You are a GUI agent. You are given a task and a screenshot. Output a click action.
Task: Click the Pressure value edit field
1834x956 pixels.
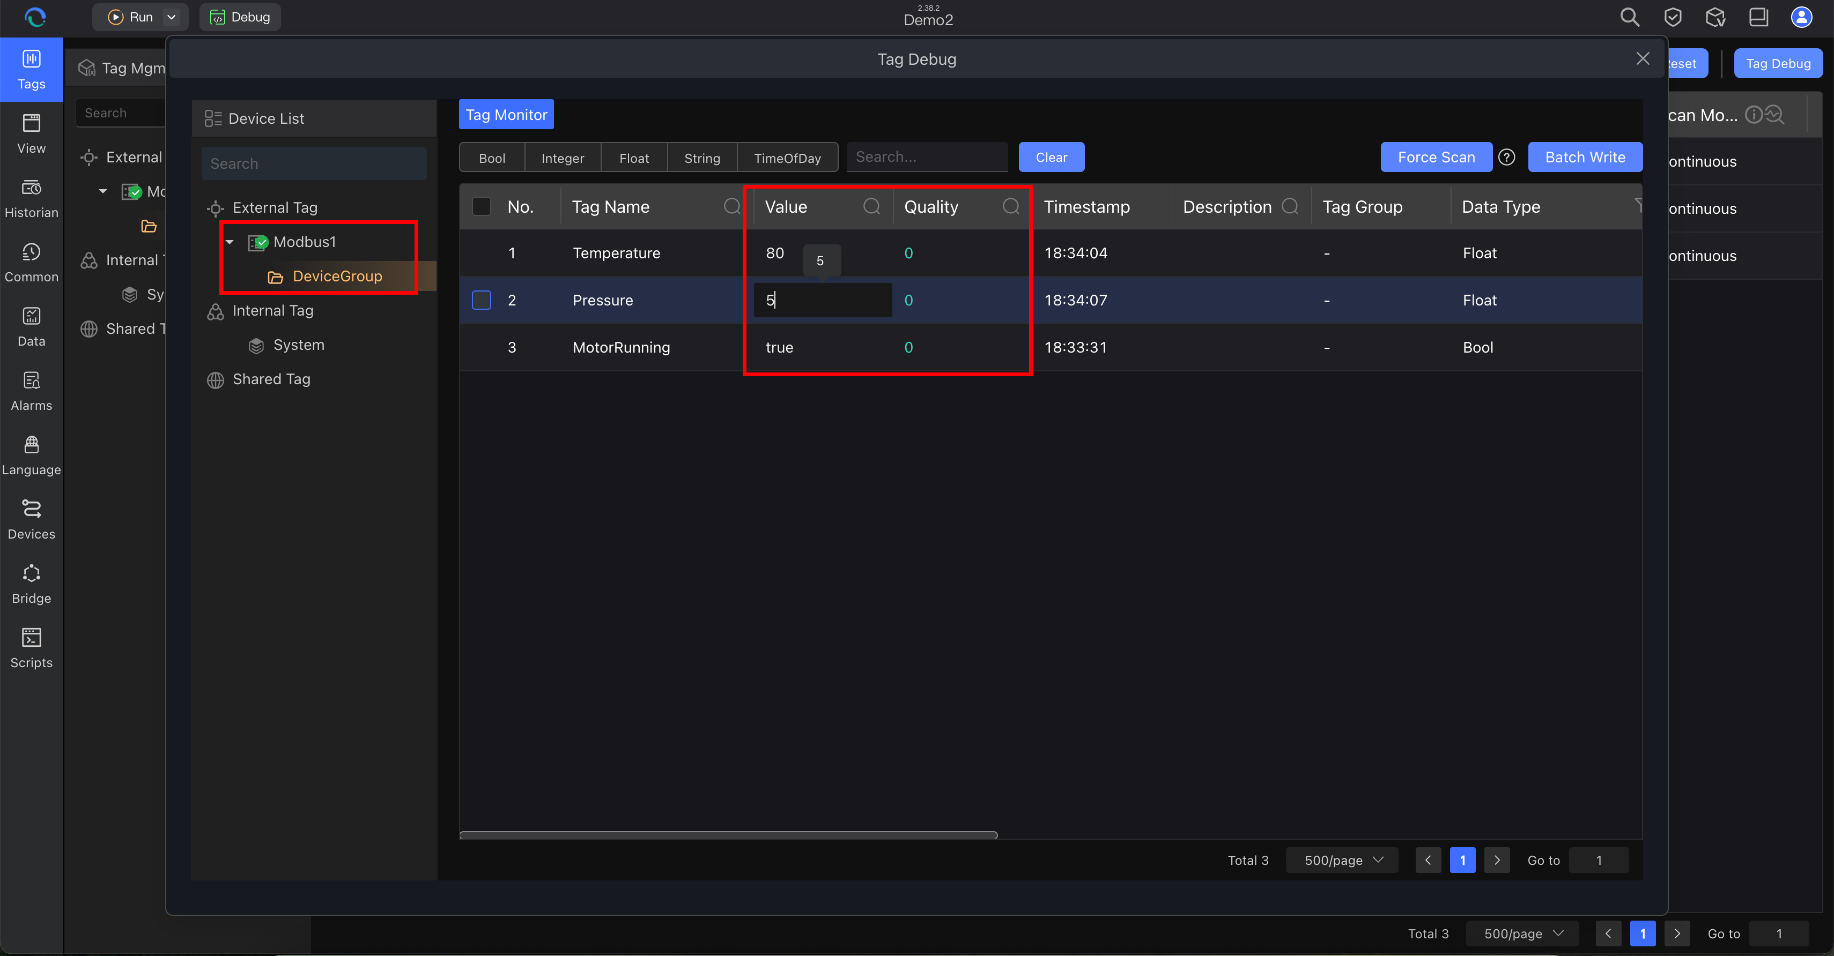click(x=823, y=300)
